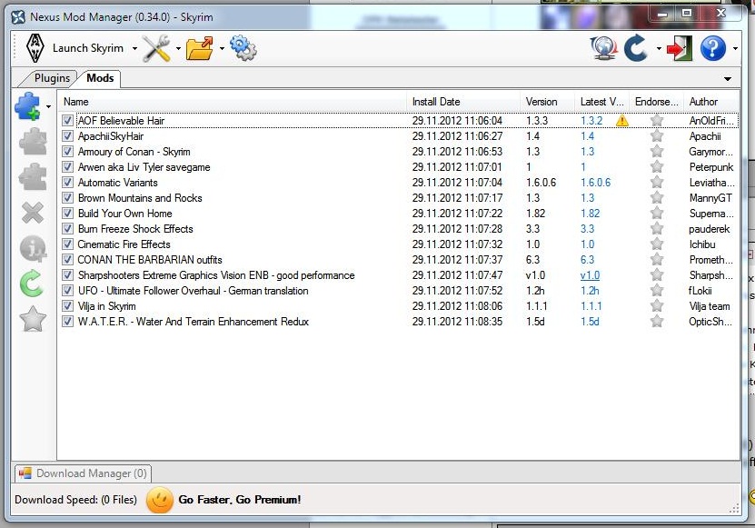Uncheck the AOF Believable Hair mod checkbox
This screenshot has width=755, height=528.
(x=68, y=121)
